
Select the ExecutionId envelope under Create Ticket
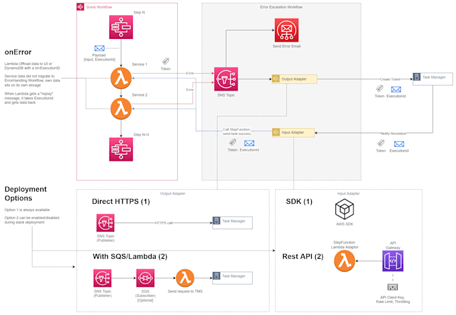[396, 90]
